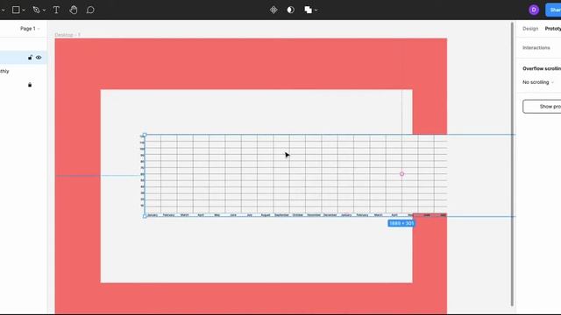The image size is (561, 315).
Task: Select the layer row ending in 'thly'
Action: (x=24, y=71)
